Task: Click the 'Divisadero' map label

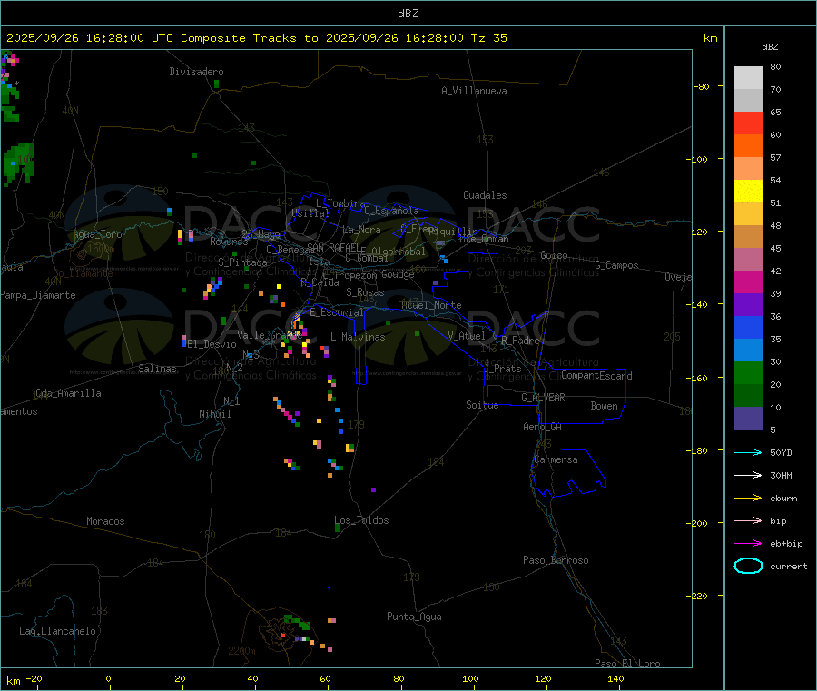Action: pyautogui.click(x=196, y=72)
